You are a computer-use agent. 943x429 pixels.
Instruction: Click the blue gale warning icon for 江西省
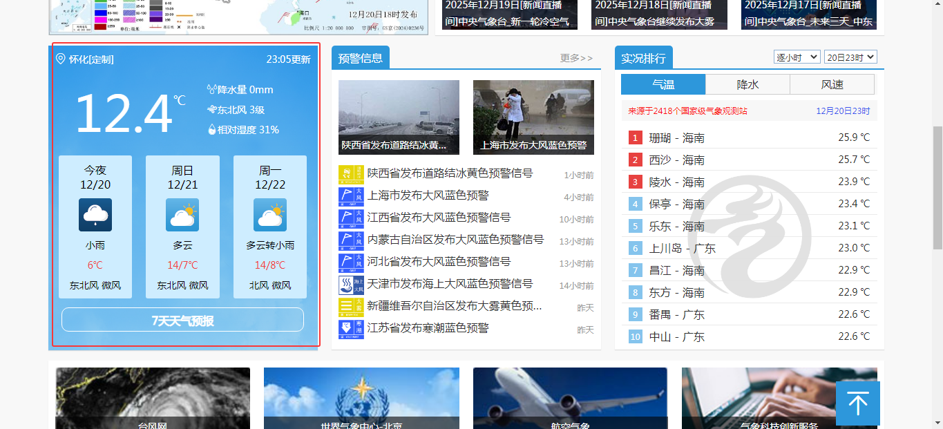pos(351,219)
